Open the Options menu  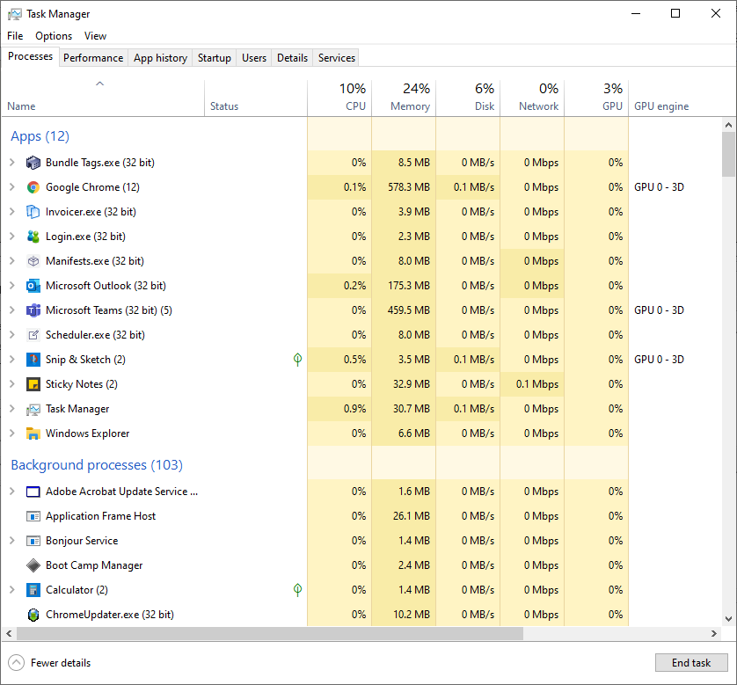pos(54,36)
